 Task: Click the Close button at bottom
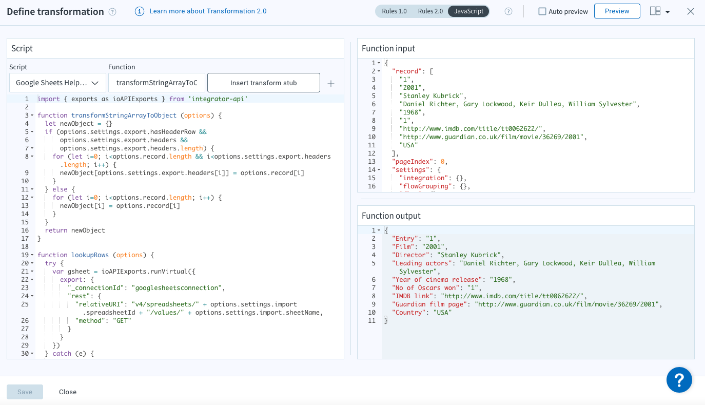click(67, 392)
